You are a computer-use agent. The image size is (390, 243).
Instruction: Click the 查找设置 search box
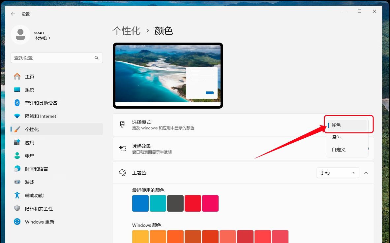(56, 57)
